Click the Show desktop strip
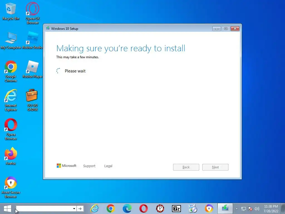Screen dimensions: 285x214 coord(283,208)
